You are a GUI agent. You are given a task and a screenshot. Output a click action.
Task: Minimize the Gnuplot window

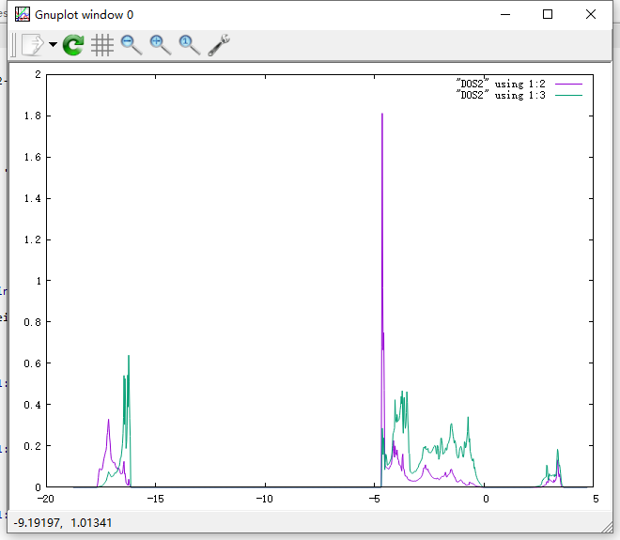click(x=505, y=15)
